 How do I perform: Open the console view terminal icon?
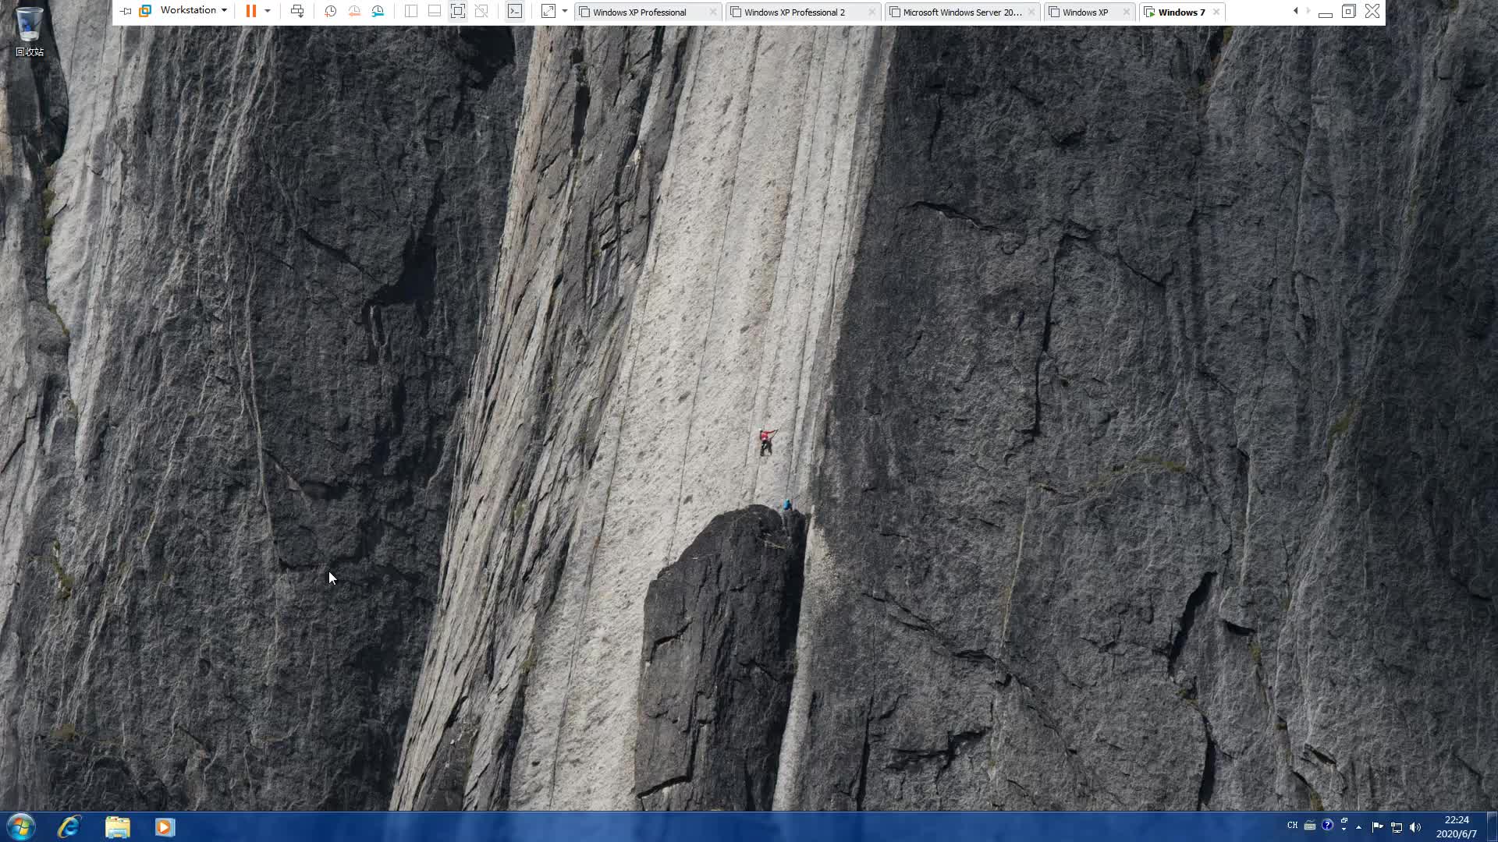coord(515,11)
